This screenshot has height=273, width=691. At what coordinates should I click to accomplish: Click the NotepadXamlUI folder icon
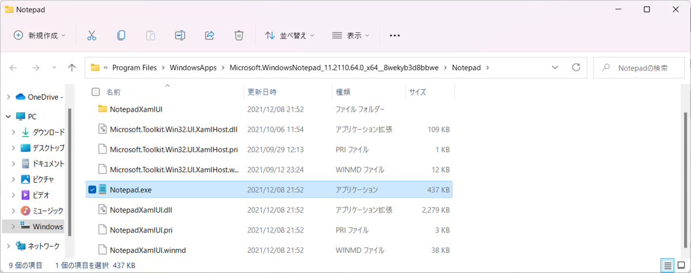pyautogui.click(x=102, y=109)
